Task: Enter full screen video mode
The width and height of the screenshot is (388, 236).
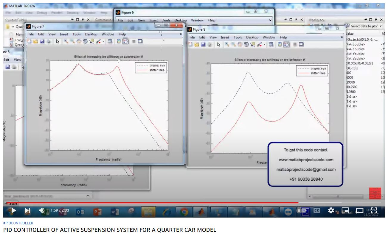Action: [x=374, y=210]
